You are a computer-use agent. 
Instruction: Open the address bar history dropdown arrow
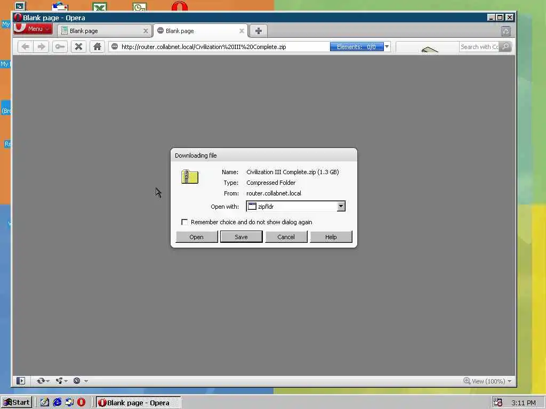(387, 47)
